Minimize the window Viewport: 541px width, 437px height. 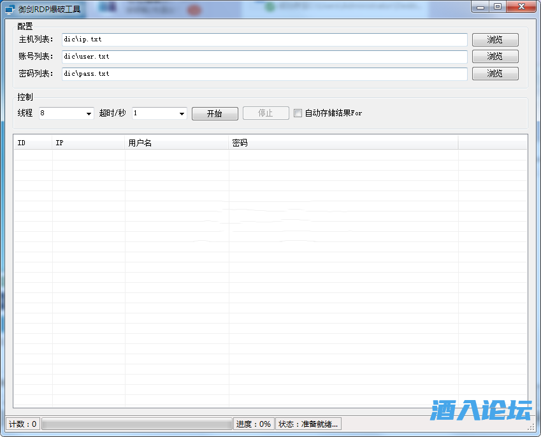[479, 7]
